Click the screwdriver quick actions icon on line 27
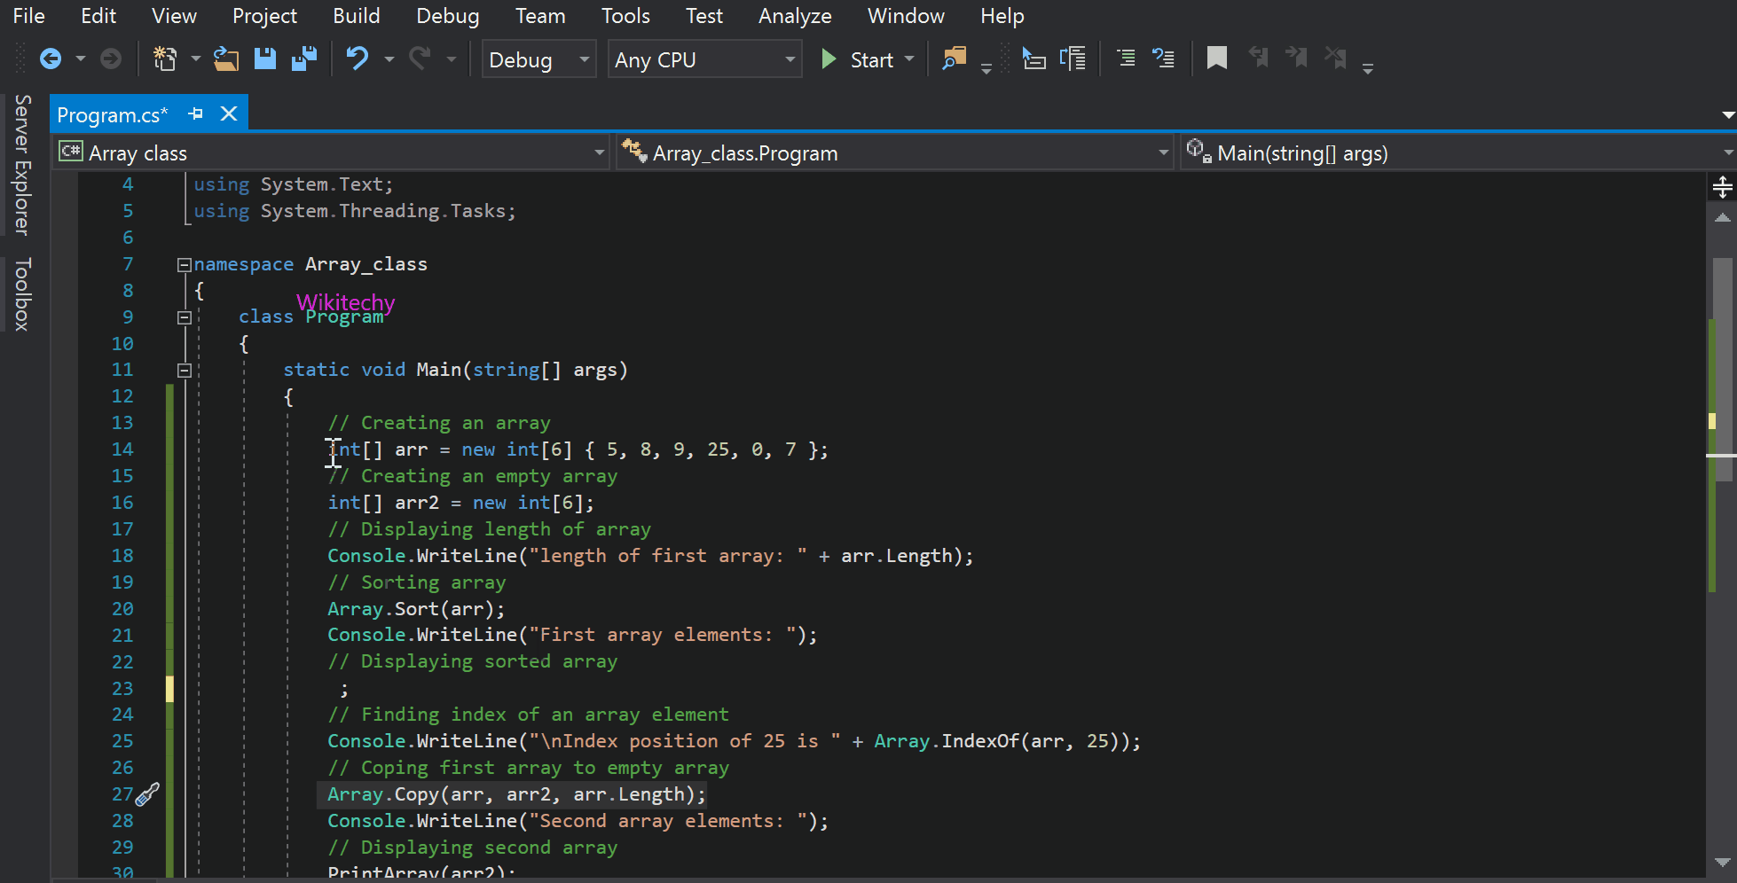The width and height of the screenshot is (1737, 883). [x=147, y=794]
